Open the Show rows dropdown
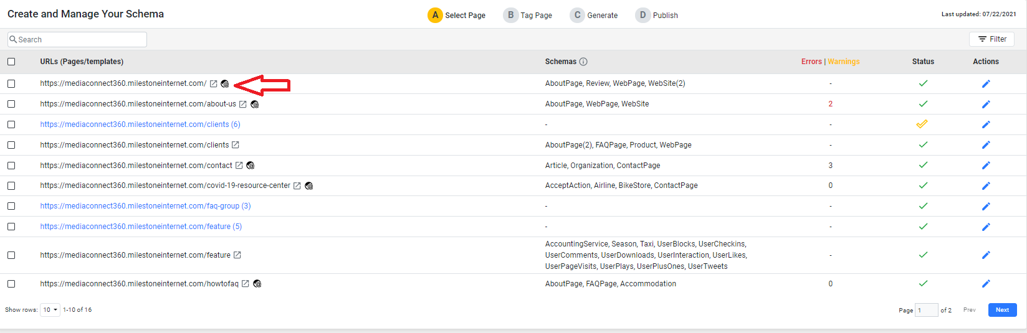Viewport: 1027px width, 333px height. [x=50, y=310]
